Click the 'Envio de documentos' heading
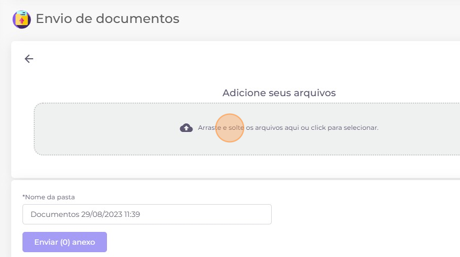 (x=108, y=19)
